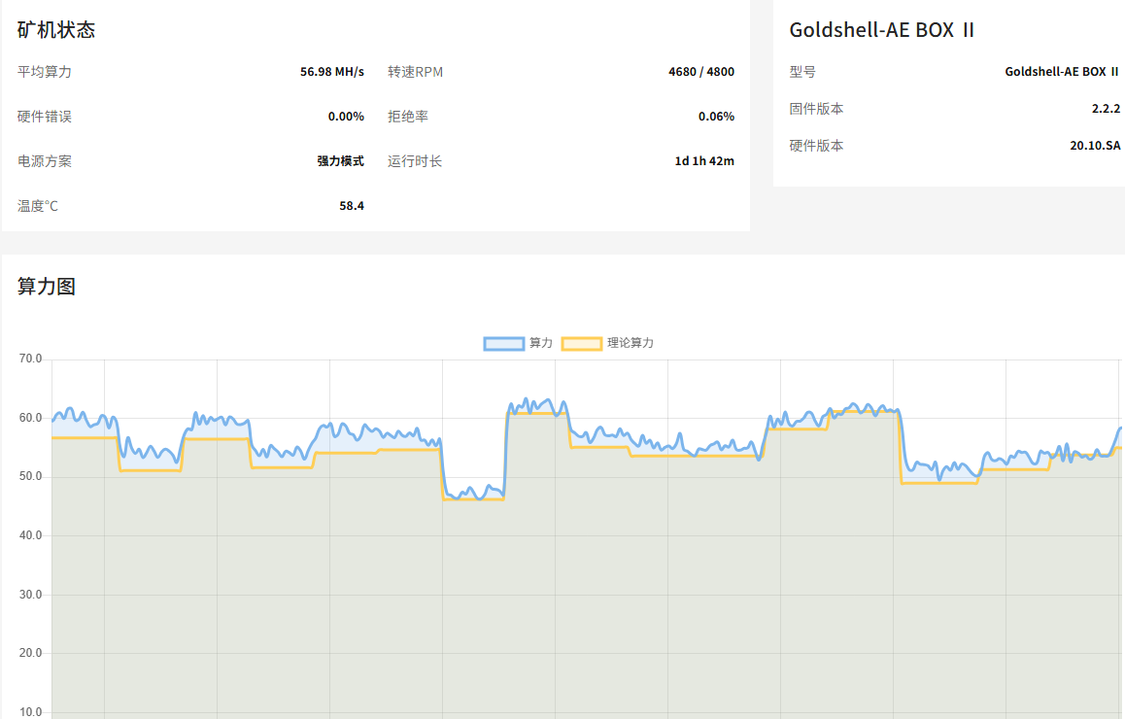Select the 0.00% hardware error value
The width and height of the screenshot is (1125, 719).
click(x=346, y=117)
